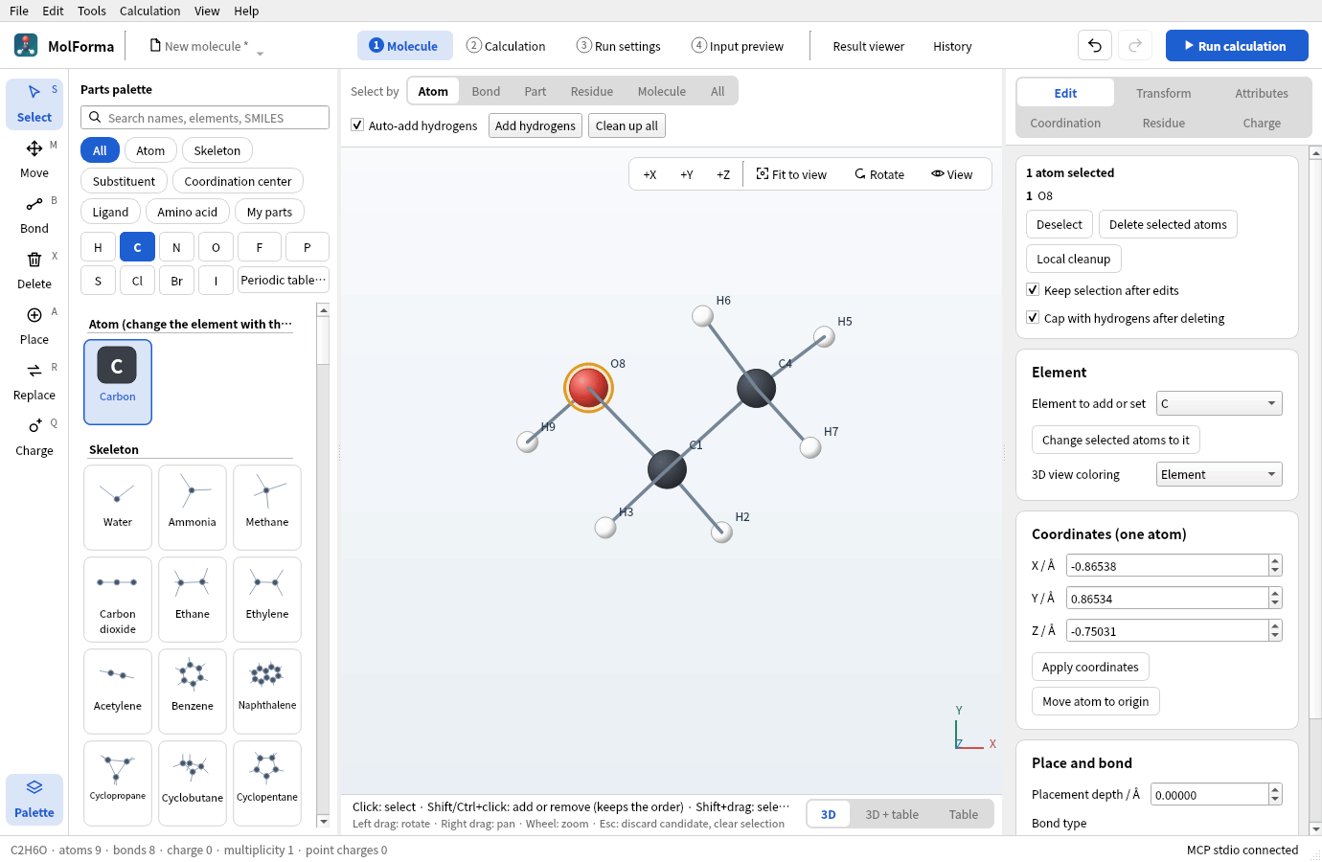Go to the Run settings step
This screenshot has width=1322, height=862.
click(x=619, y=46)
